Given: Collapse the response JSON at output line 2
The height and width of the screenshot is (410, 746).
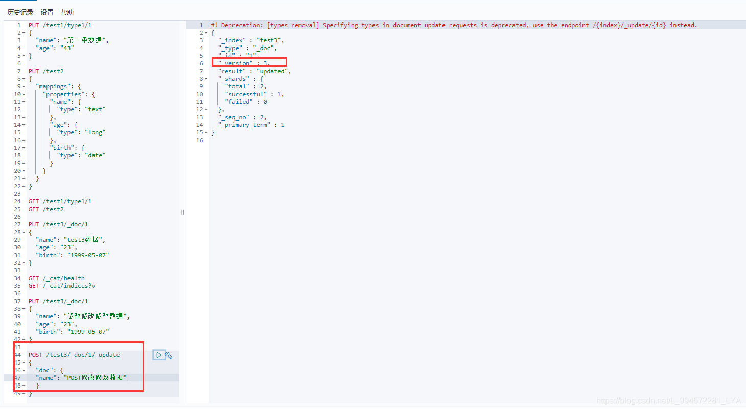Looking at the screenshot, I should (206, 33).
